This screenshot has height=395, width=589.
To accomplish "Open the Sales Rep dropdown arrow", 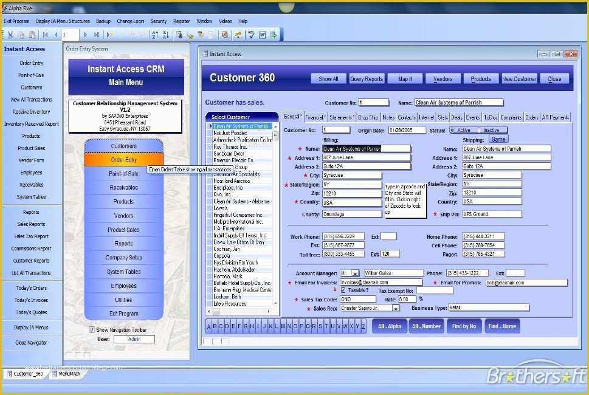I will (x=396, y=308).
